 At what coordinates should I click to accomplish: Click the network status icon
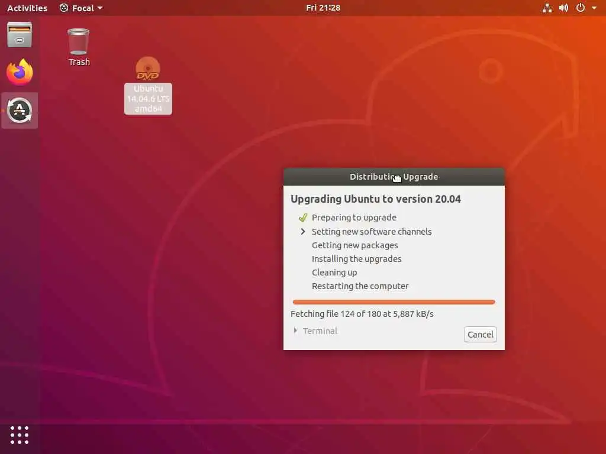(547, 8)
